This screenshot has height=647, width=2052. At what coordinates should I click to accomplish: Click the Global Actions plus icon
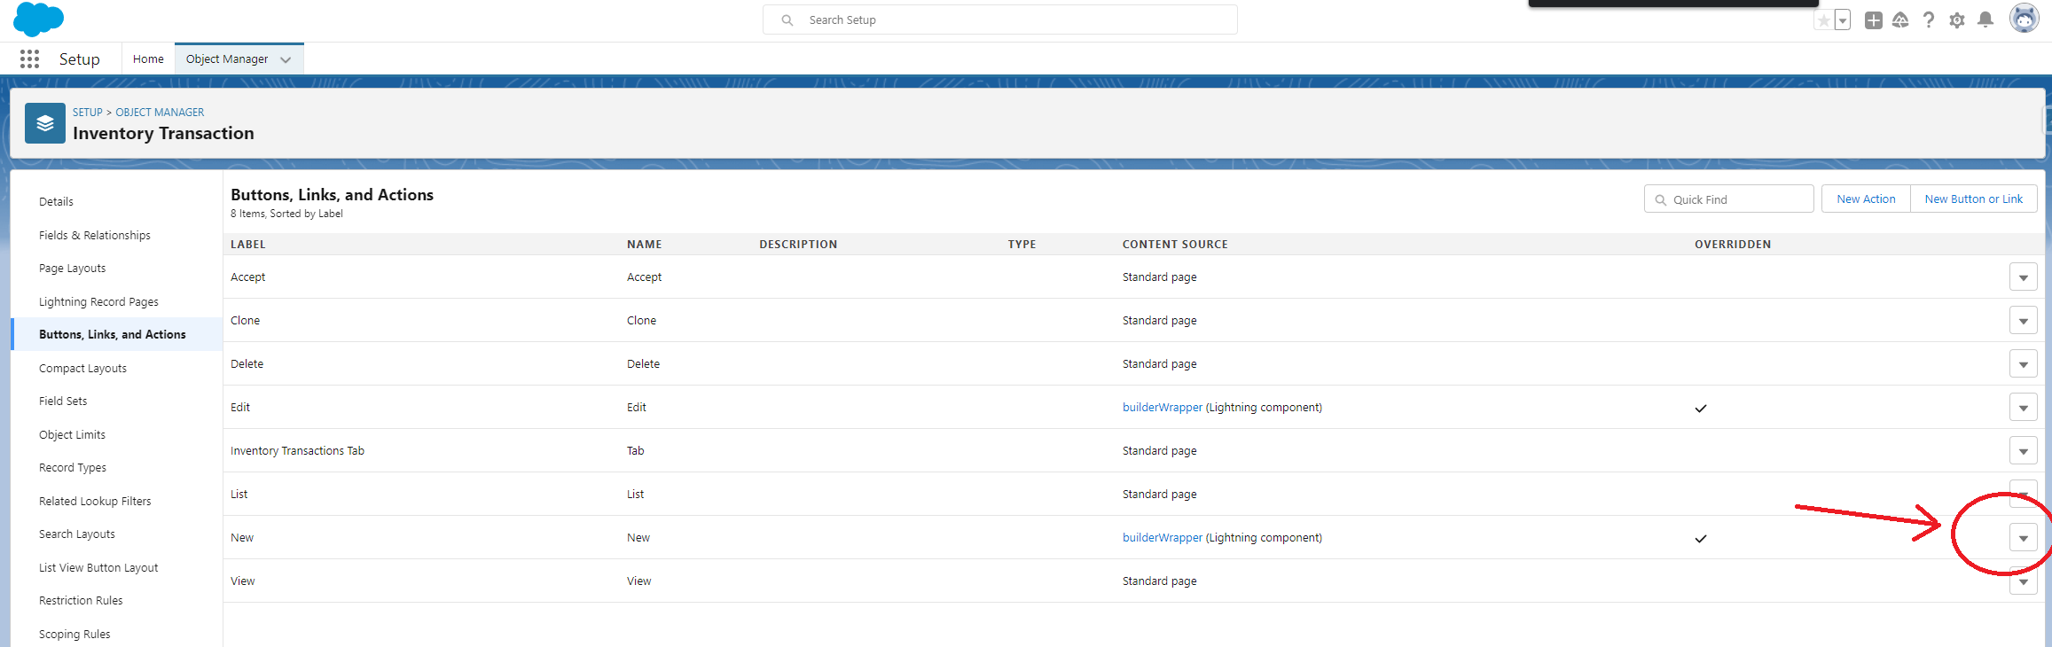coord(1873,20)
